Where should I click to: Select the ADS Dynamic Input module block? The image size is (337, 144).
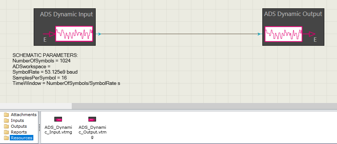pyautogui.click(x=65, y=27)
